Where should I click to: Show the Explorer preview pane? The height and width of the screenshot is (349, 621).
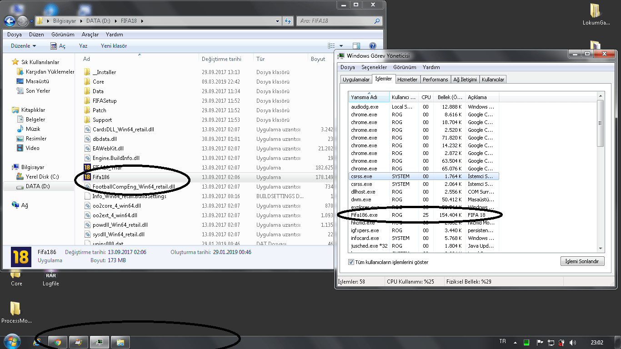click(356, 46)
